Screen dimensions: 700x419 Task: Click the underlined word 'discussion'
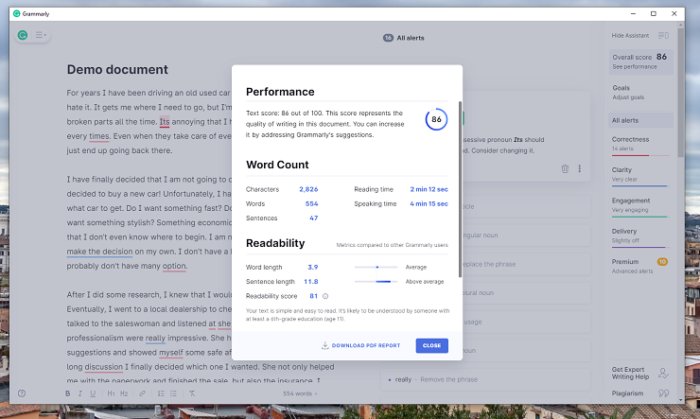[x=103, y=367]
